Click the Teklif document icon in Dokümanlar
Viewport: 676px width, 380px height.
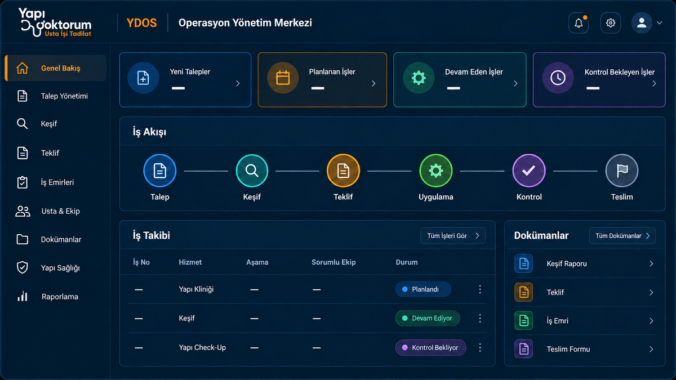[523, 292]
